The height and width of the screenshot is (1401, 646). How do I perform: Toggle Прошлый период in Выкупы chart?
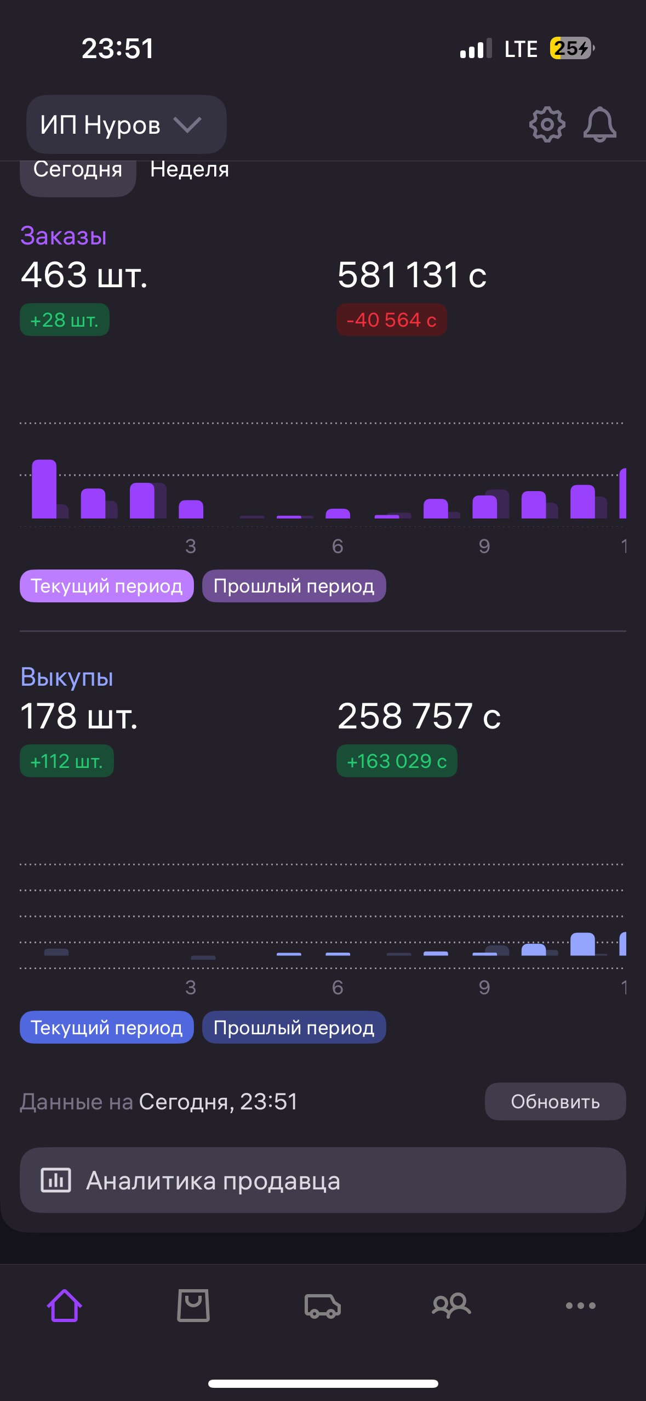pos(294,1027)
